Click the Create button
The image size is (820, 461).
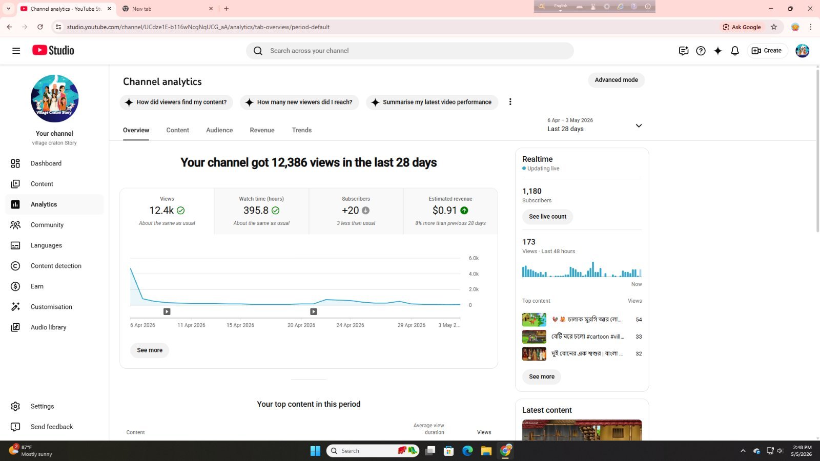pos(767,51)
